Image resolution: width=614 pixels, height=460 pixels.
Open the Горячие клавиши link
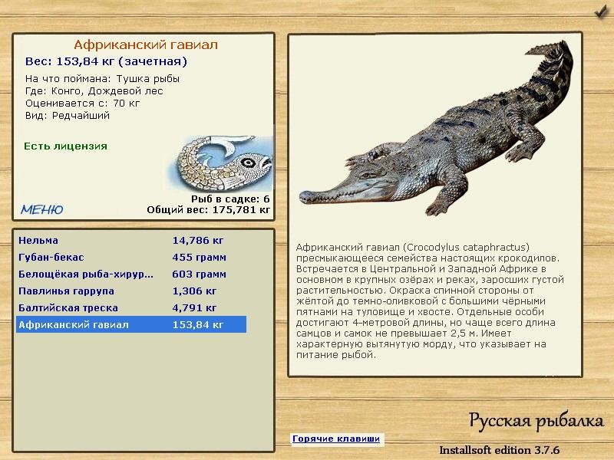[x=336, y=439]
